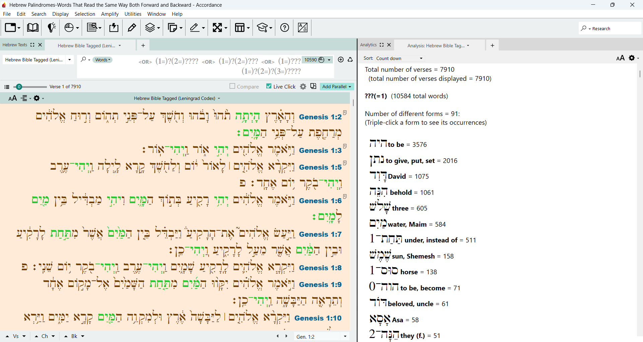Click the analytics pie chart toolbar icon
Screen dimensions: 643x342
point(71,27)
